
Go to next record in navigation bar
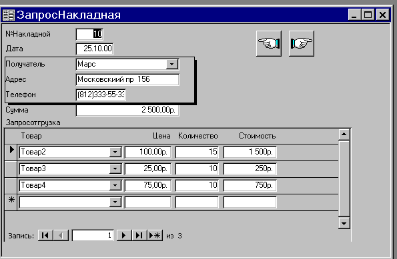(124, 236)
